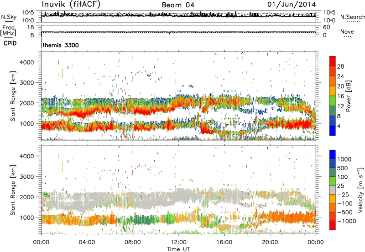Click the '12:00' time axis tick label
365x252 pixels.
pos(178,242)
